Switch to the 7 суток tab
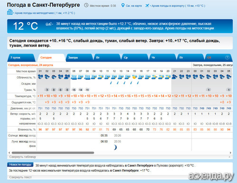Screen dimensions: 237x183 point(21,58)
